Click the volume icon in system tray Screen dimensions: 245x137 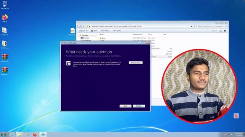point(232,135)
